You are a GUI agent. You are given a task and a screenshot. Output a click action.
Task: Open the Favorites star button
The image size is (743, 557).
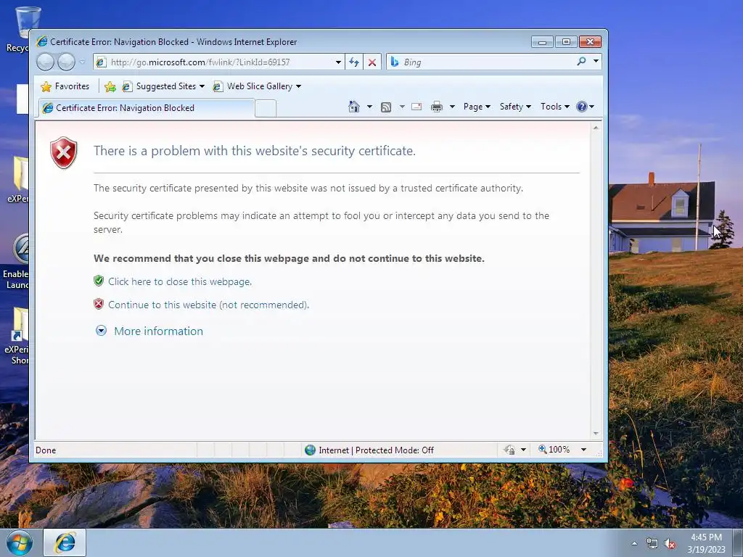coord(65,86)
